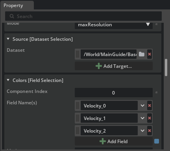The image size is (170, 151).
Task: Click the /World/MainGuide dataset path field
Action: click(x=109, y=54)
